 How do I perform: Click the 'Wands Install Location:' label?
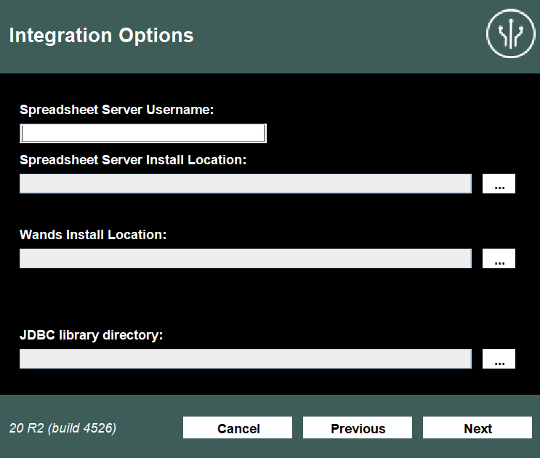(93, 235)
